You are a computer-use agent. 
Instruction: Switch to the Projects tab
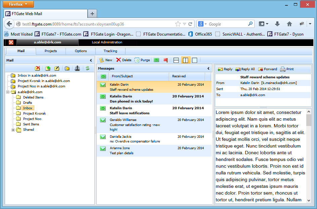[51, 51]
